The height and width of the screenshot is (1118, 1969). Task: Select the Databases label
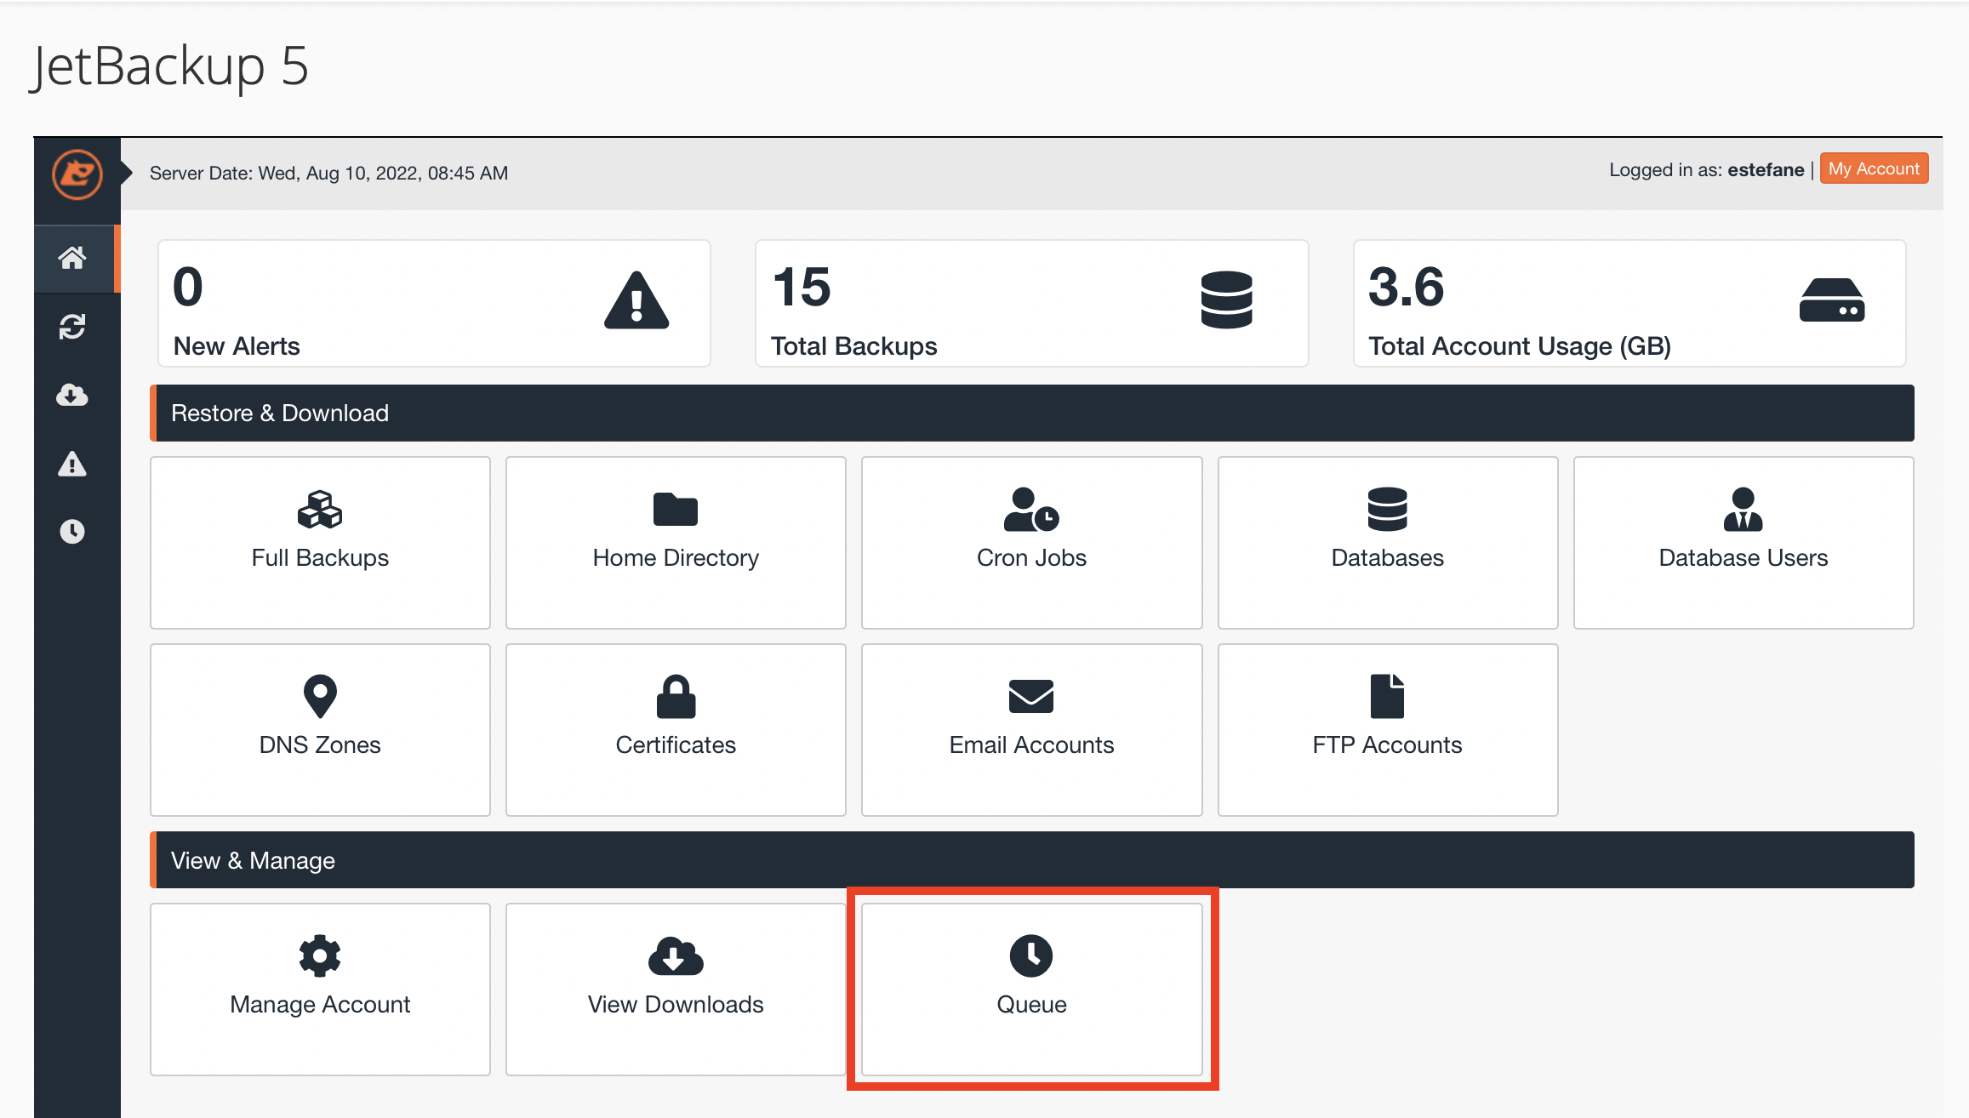(x=1388, y=557)
